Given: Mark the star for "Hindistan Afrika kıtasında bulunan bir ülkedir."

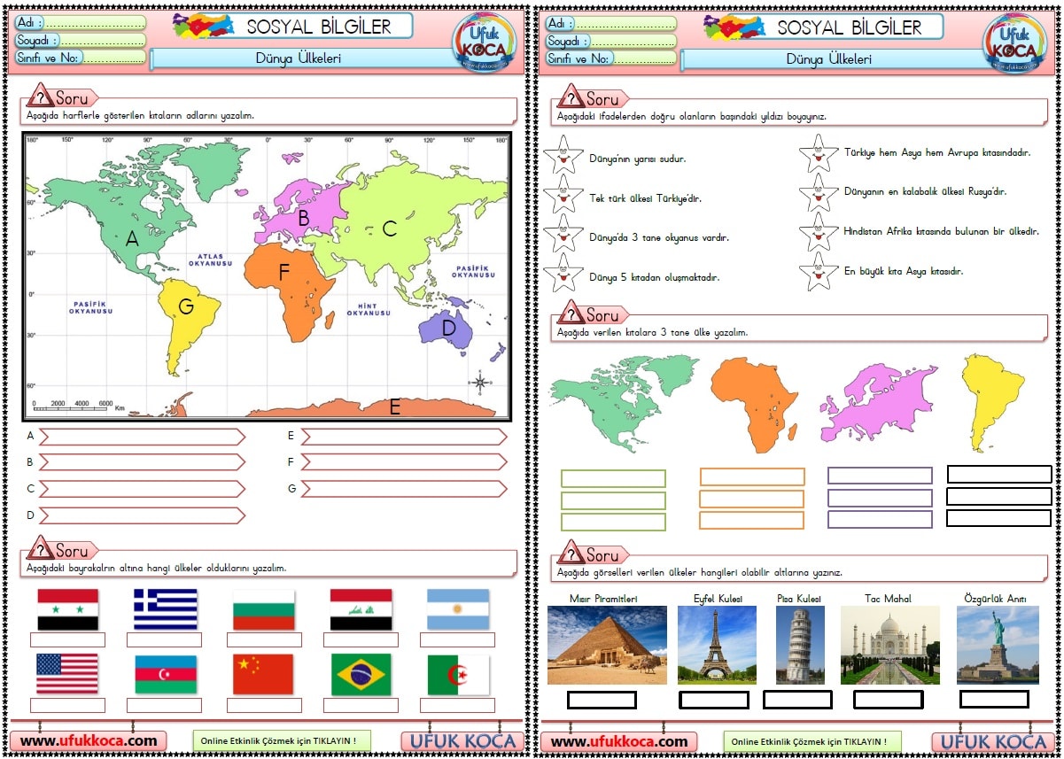Looking at the screenshot, I should pyautogui.click(x=817, y=232).
